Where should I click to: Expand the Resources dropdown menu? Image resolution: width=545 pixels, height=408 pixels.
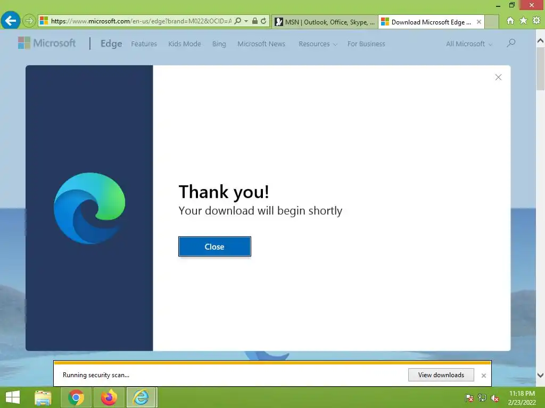point(318,44)
